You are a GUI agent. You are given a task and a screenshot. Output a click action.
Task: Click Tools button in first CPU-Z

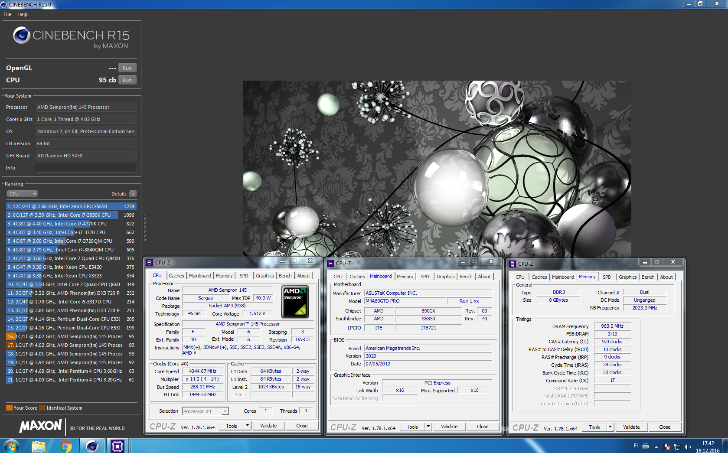232,426
